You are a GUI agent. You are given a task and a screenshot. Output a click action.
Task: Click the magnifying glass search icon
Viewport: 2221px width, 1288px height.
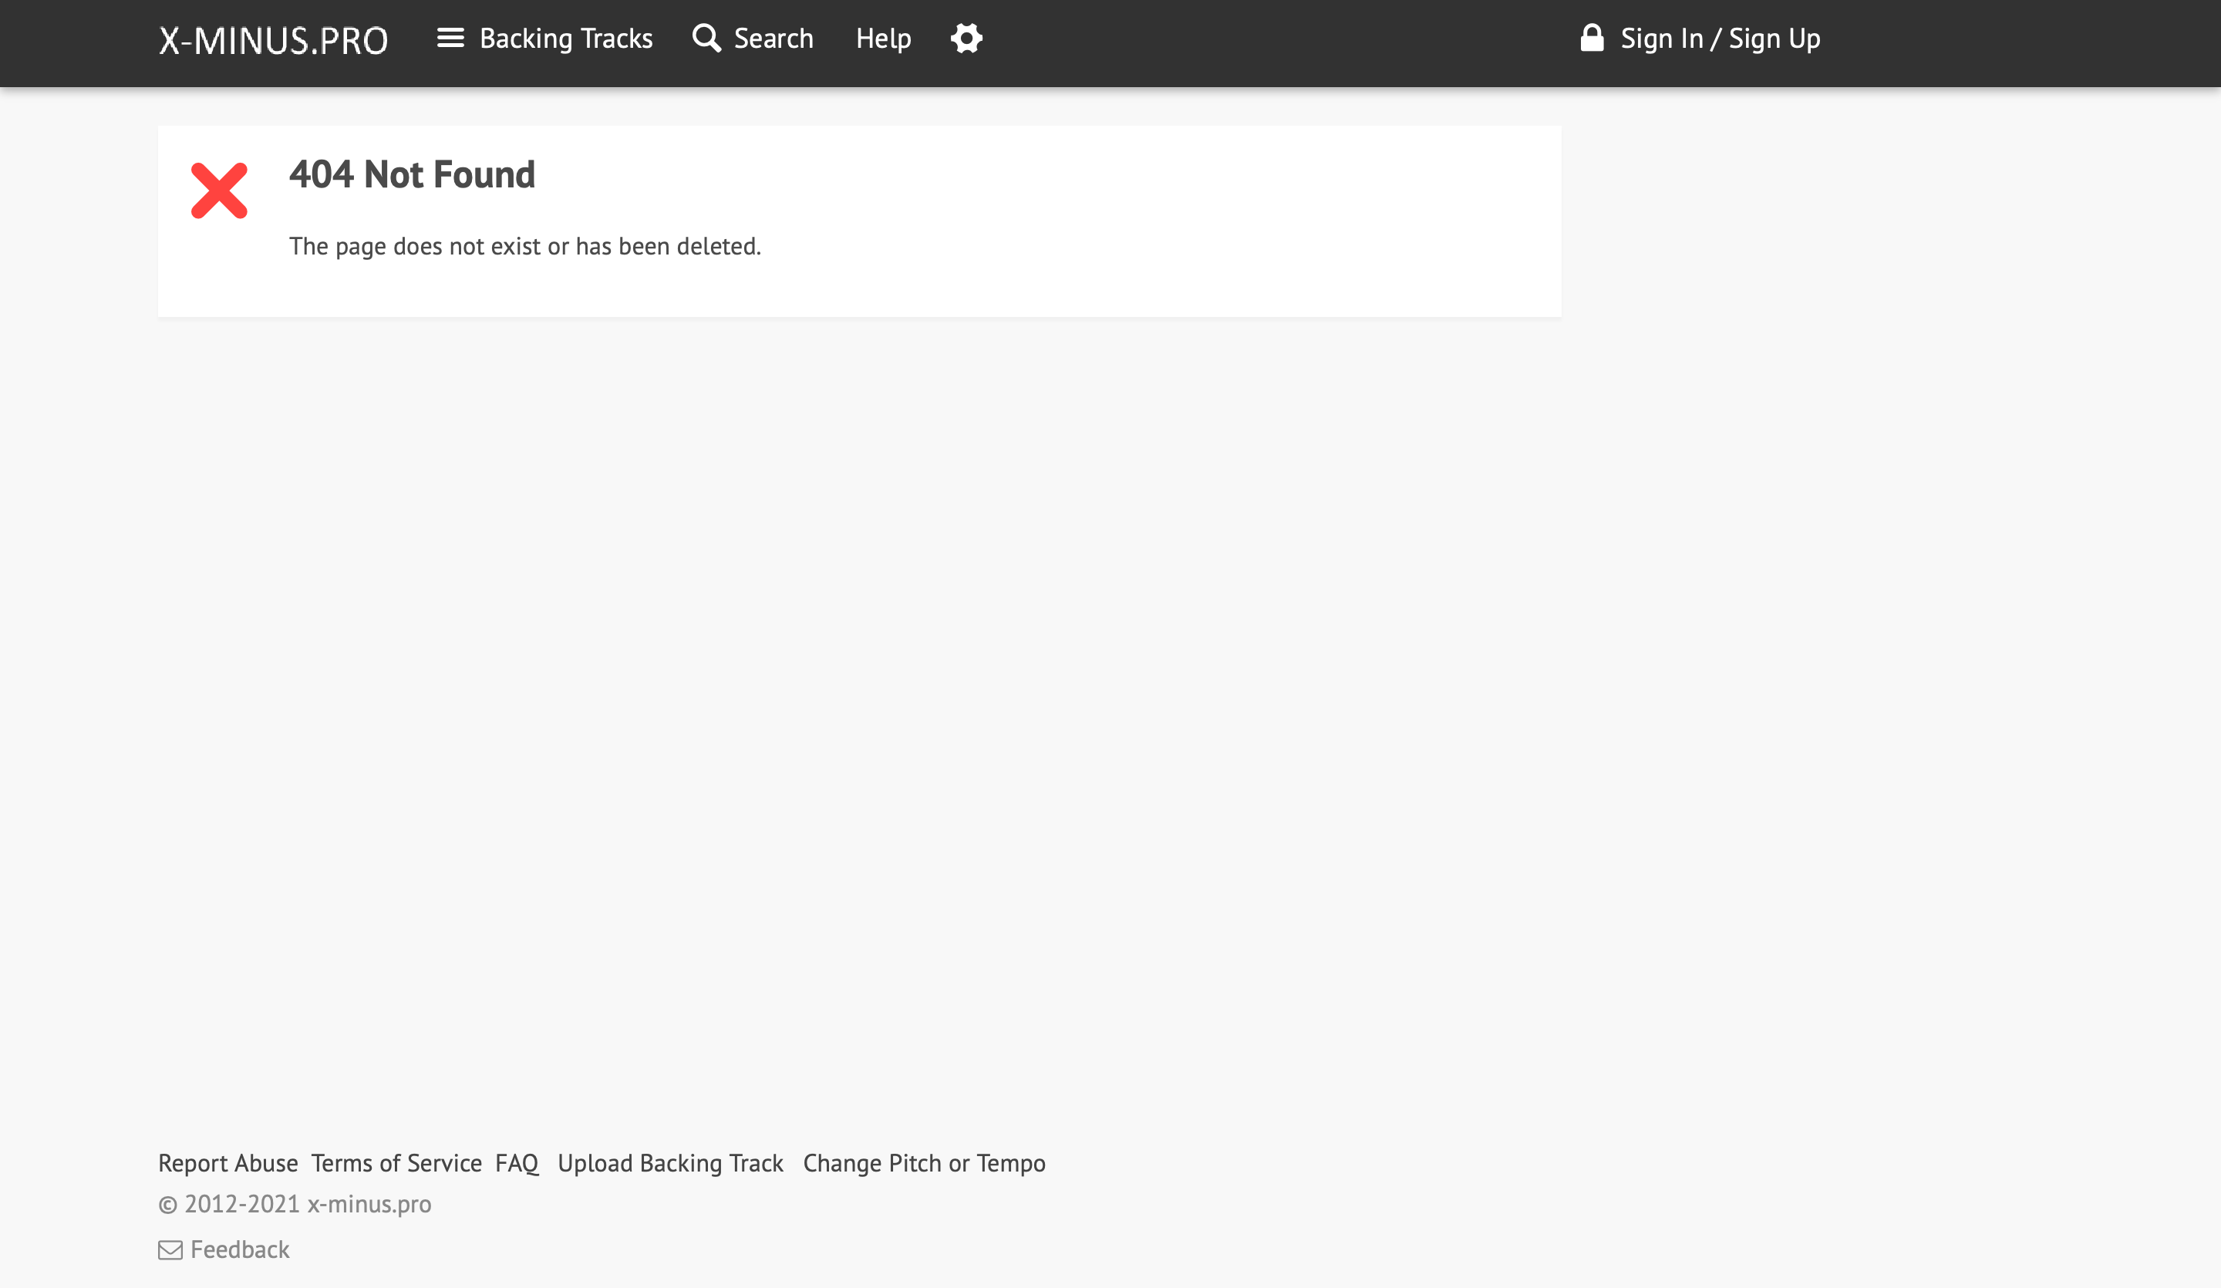[x=706, y=38]
